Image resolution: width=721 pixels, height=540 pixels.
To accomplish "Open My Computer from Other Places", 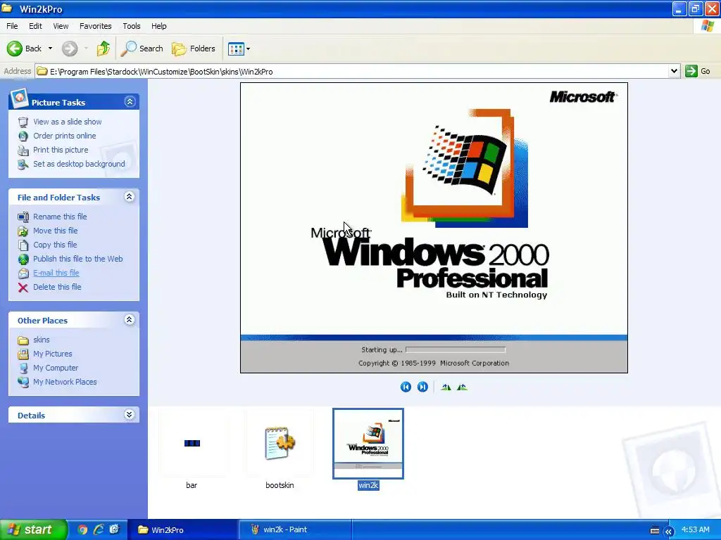I will click(56, 368).
